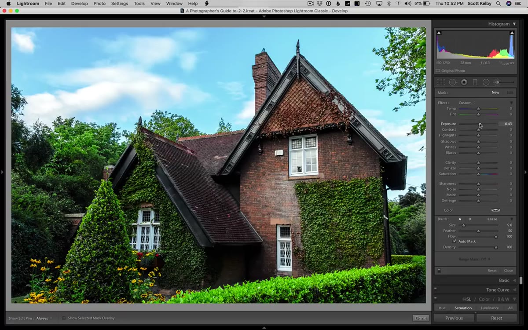Select the Graduated Filter tool
Screen dimensions: 528x330
(475, 82)
